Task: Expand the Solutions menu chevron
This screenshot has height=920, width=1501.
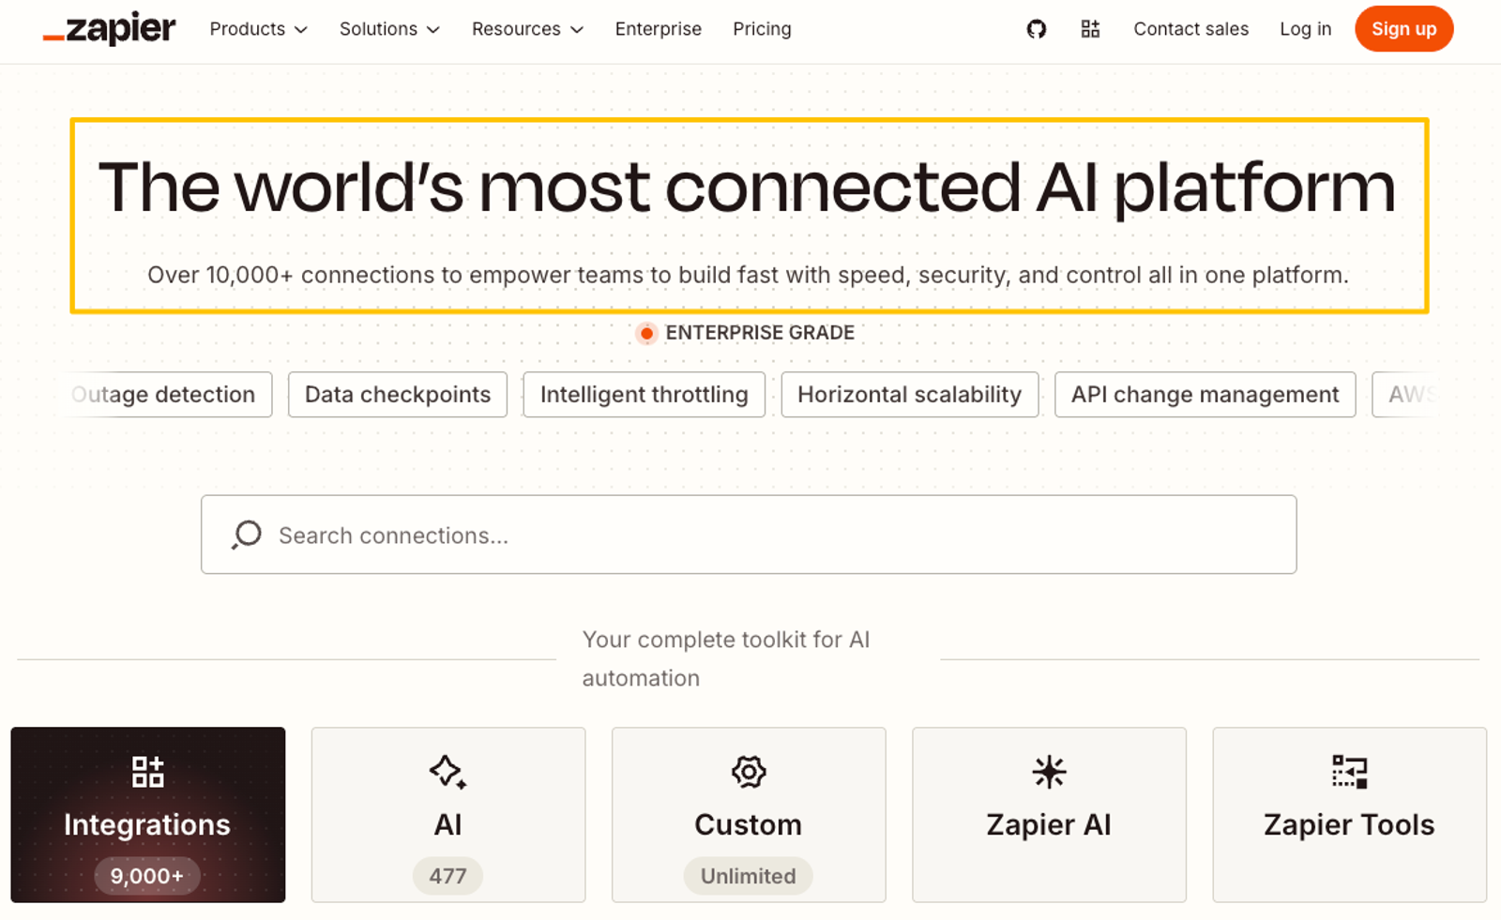Action: [x=433, y=30]
